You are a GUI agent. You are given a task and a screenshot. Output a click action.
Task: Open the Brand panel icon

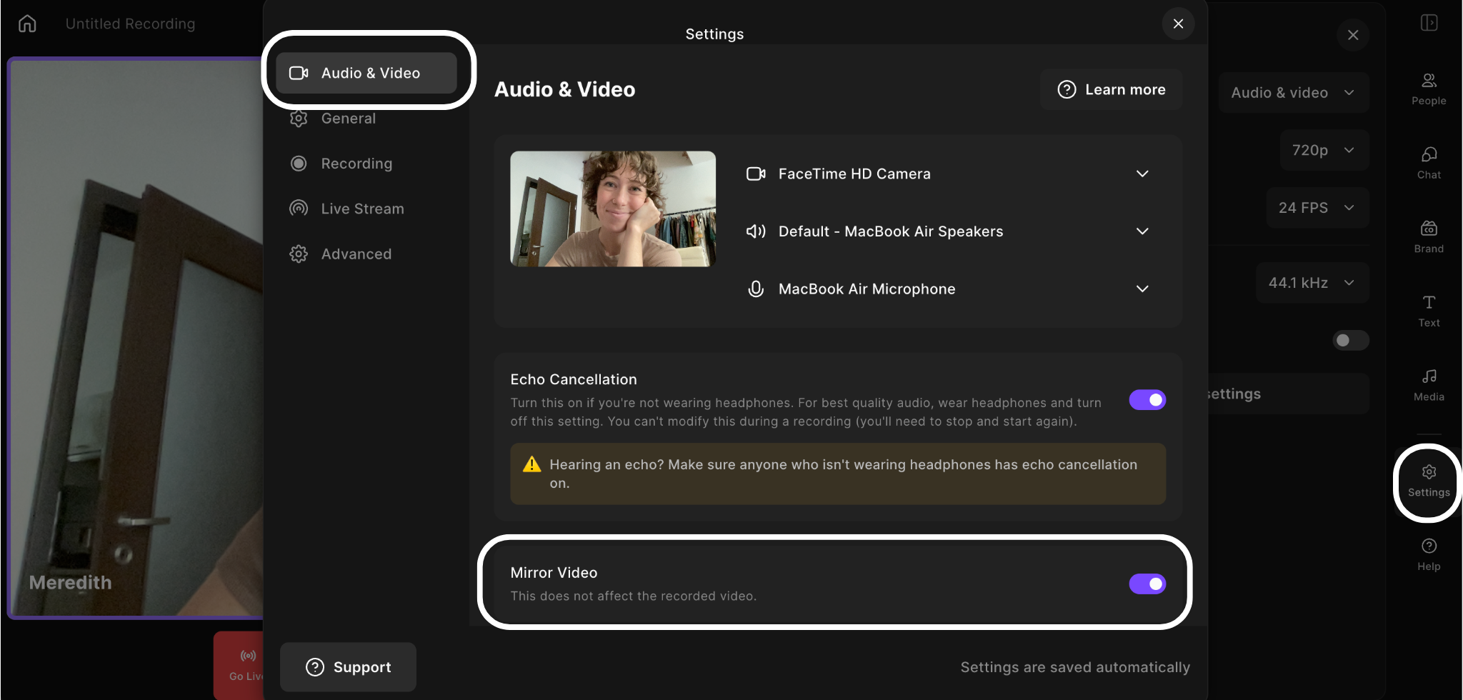(1429, 237)
